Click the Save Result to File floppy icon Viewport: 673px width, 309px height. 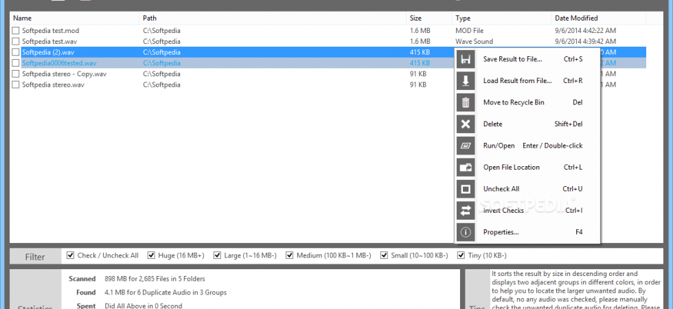click(466, 59)
